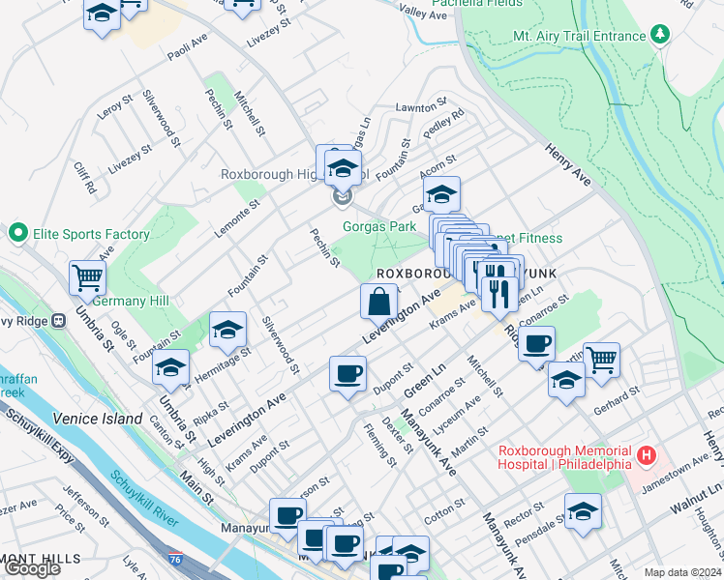Click the grocery cart marker near Umbria St
The width and height of the screenshot is (724, 580).
tap(87, 278)
